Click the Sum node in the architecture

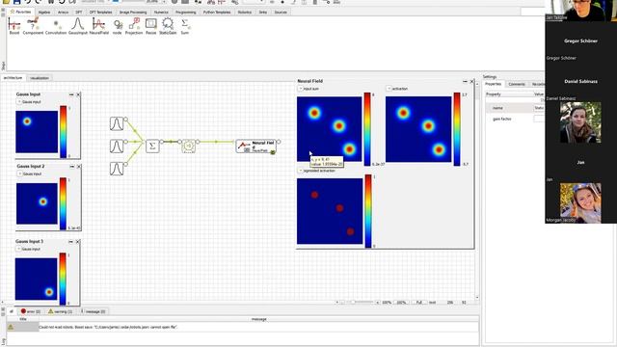coord(152,146)
